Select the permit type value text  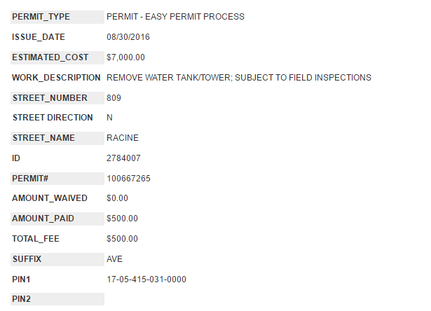tap(175, 16)
